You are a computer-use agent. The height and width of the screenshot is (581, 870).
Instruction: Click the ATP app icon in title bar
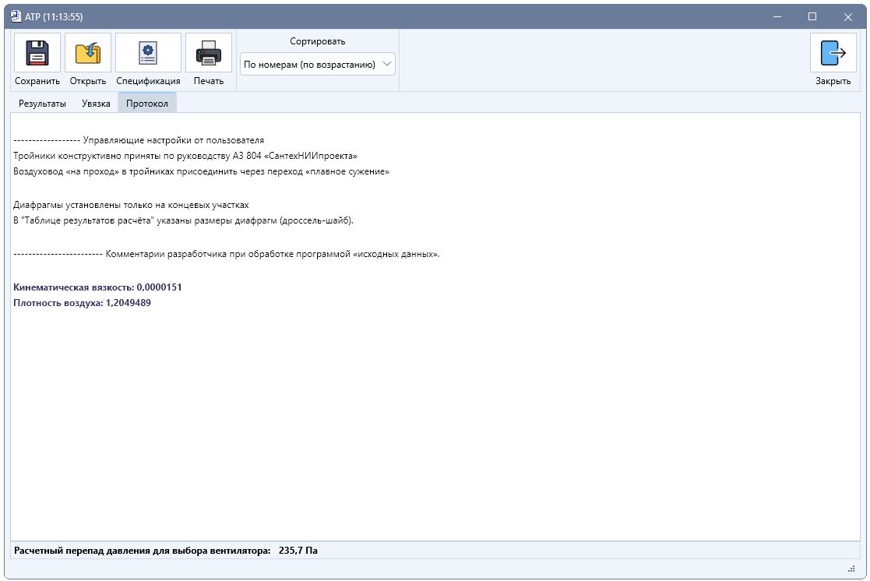coord(16,16)
